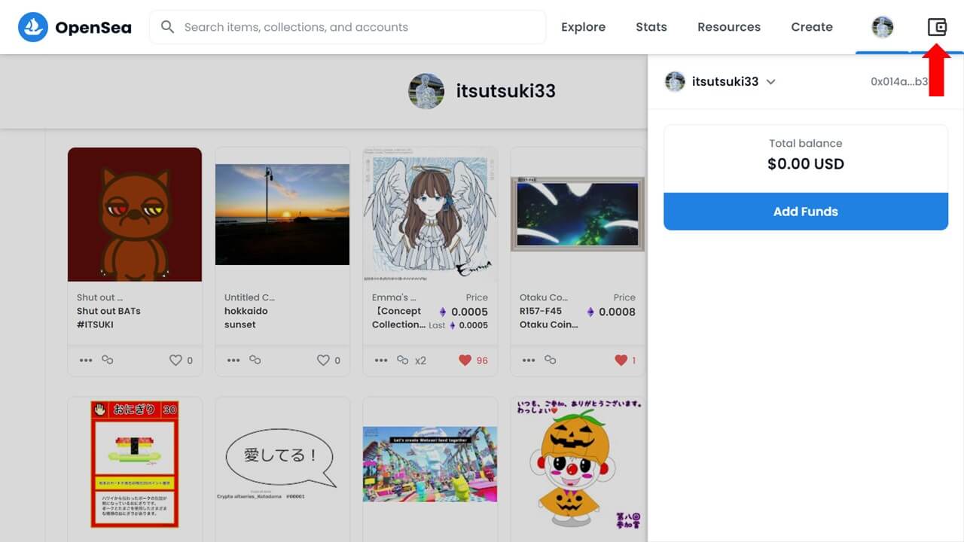The width and height of the screenshot is (964, 542).
Task: Unfavorite the Otaku Coin item
Action: (621, 361)
